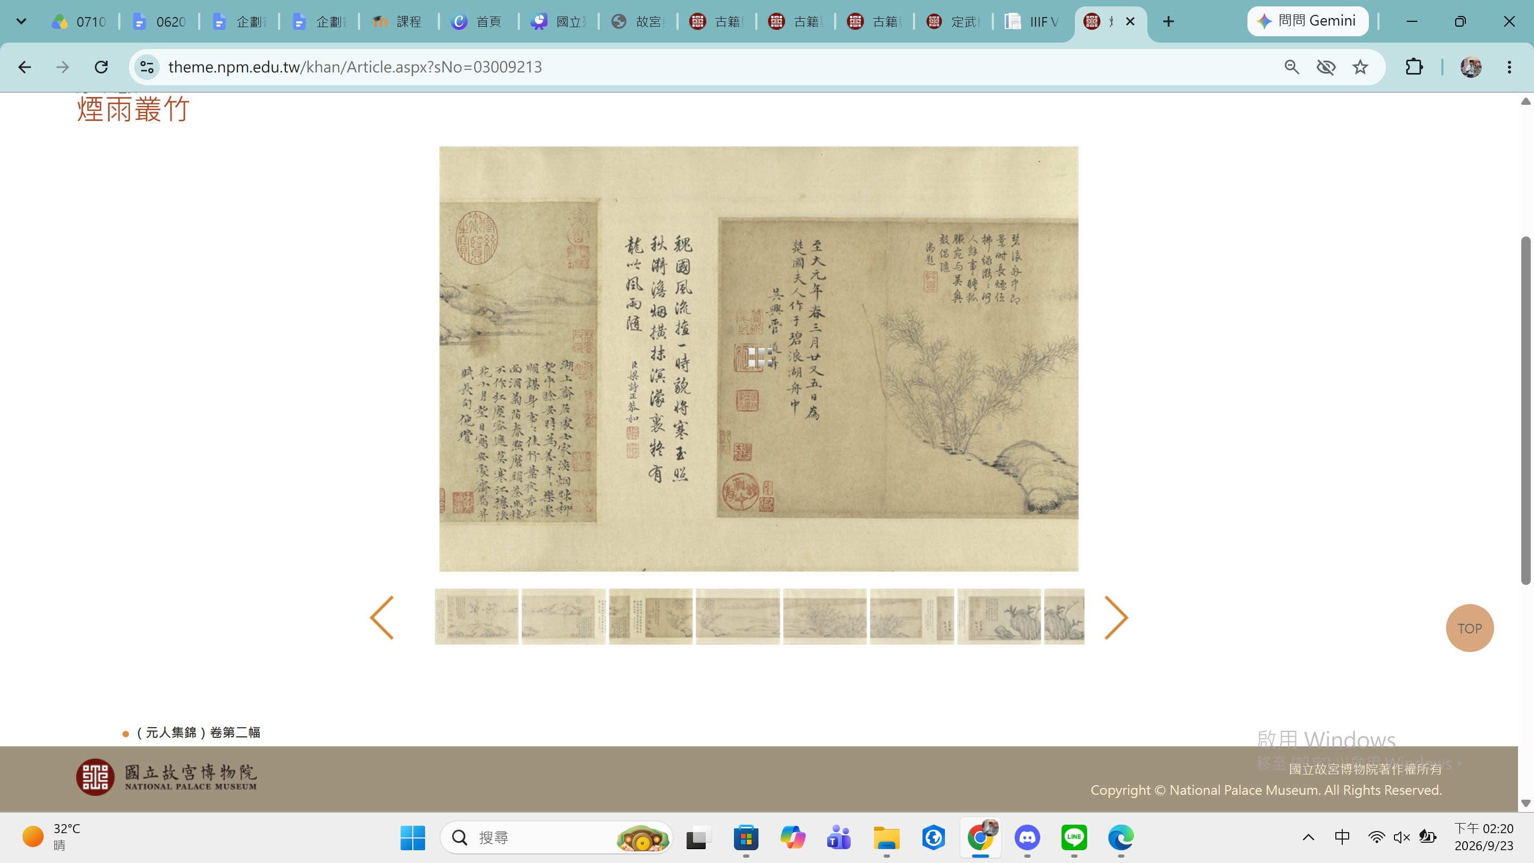Close the active browser tab
The image size is (1534, 863).
coord(1130,21)
